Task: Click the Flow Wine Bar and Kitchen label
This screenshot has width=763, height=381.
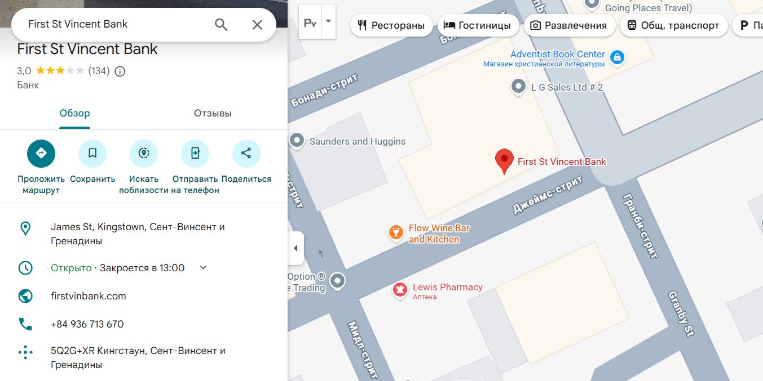Action: pyautogui.click(x=439, y=234)
